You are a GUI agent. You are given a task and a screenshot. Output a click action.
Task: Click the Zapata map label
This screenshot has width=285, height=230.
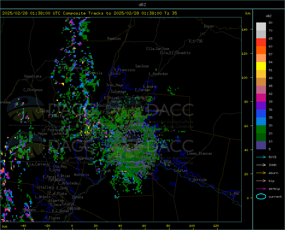(x=78, y=197)
